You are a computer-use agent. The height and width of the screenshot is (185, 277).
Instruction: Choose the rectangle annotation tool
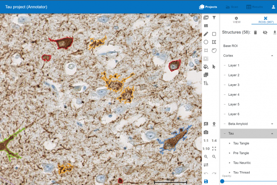214,34
